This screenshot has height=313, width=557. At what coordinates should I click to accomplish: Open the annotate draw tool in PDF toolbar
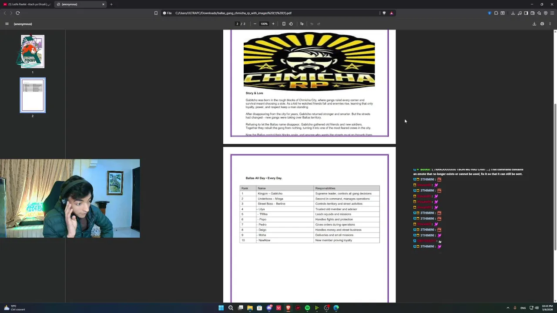[x=302, y=24]
